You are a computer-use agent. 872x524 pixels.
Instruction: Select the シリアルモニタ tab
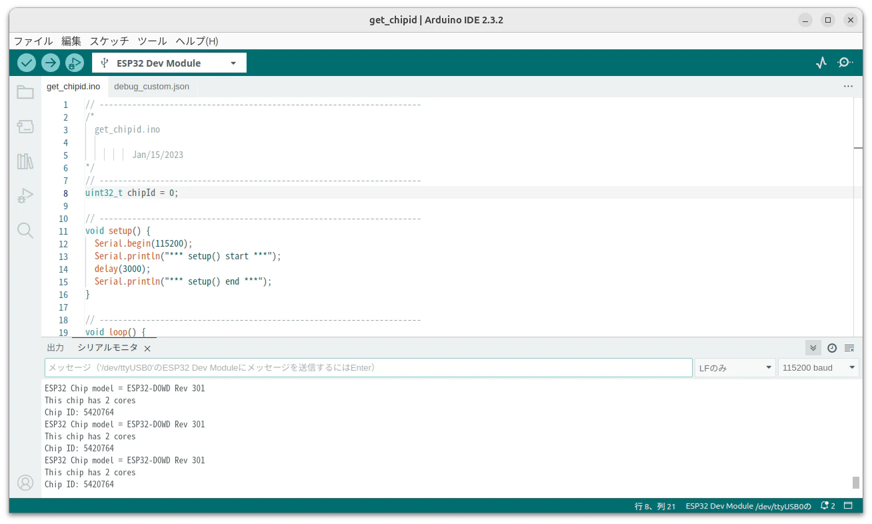(107, 348)
